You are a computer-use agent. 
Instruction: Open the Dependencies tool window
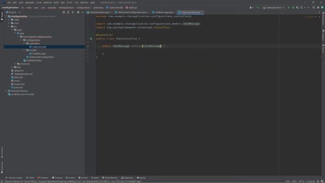click(x=110, y=178)
